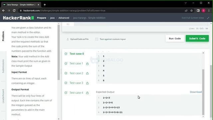
Task: Download the expected output
Action: click(x=196, y=92)
